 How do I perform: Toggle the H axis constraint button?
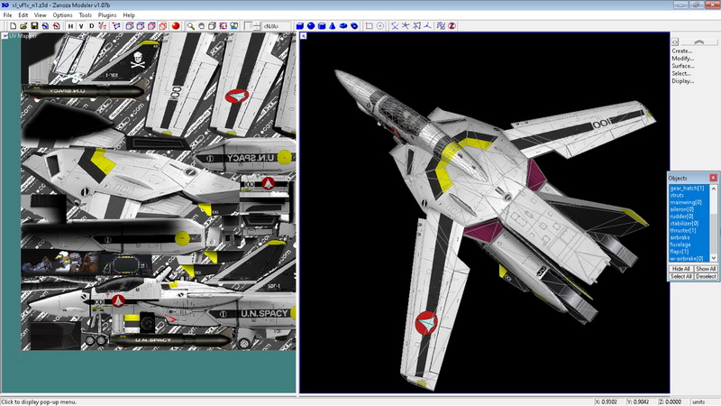click(70, 26)
